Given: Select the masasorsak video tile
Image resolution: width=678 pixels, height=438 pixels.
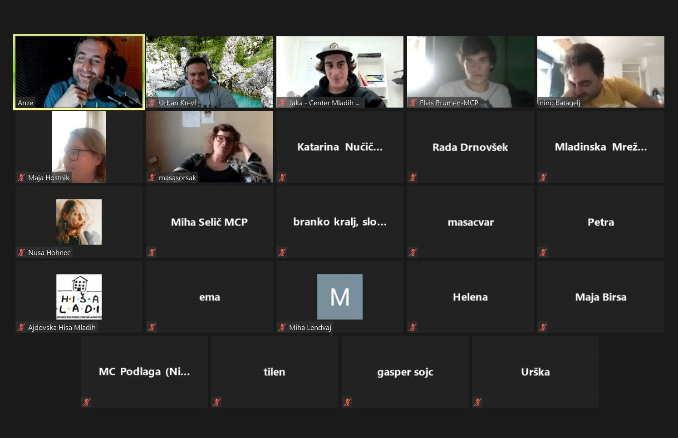Looking at the screenshot, I should pyautogui.click(x=209, y=147).
